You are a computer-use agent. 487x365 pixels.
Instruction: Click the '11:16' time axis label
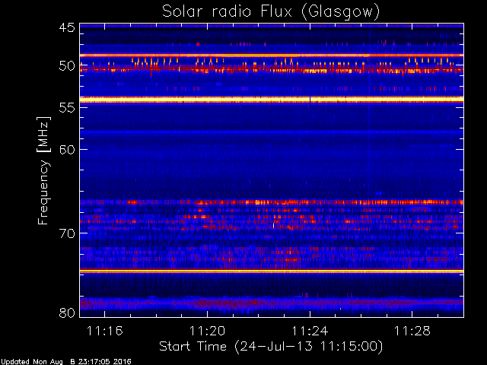105,331
